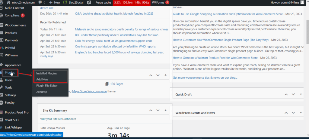Viewport: 309px width, 139px height.
Task: Open the red Query Monitor stats bar
Action: 132,2
